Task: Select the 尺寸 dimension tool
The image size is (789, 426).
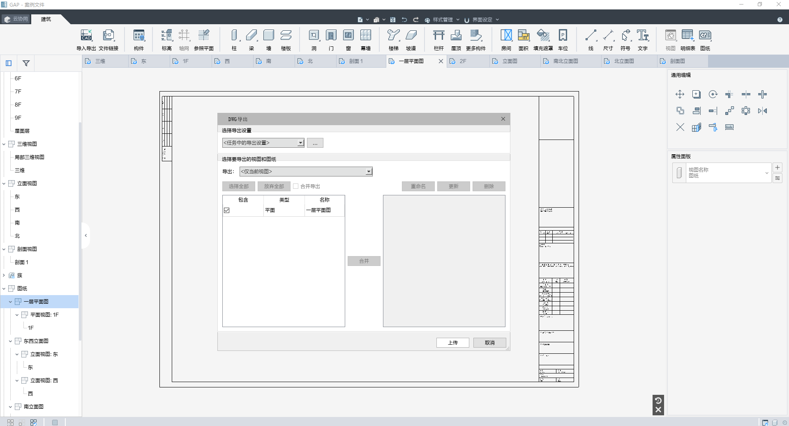Action: click(x=608, y=40)
